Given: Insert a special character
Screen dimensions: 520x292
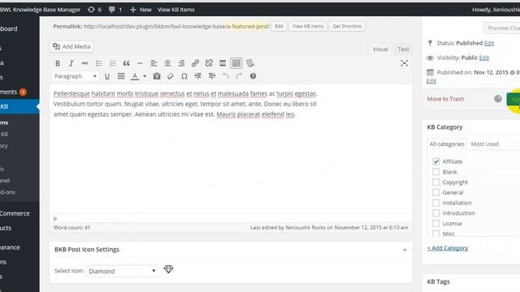Looking at the screenshot, I should (x=184, y=76).
